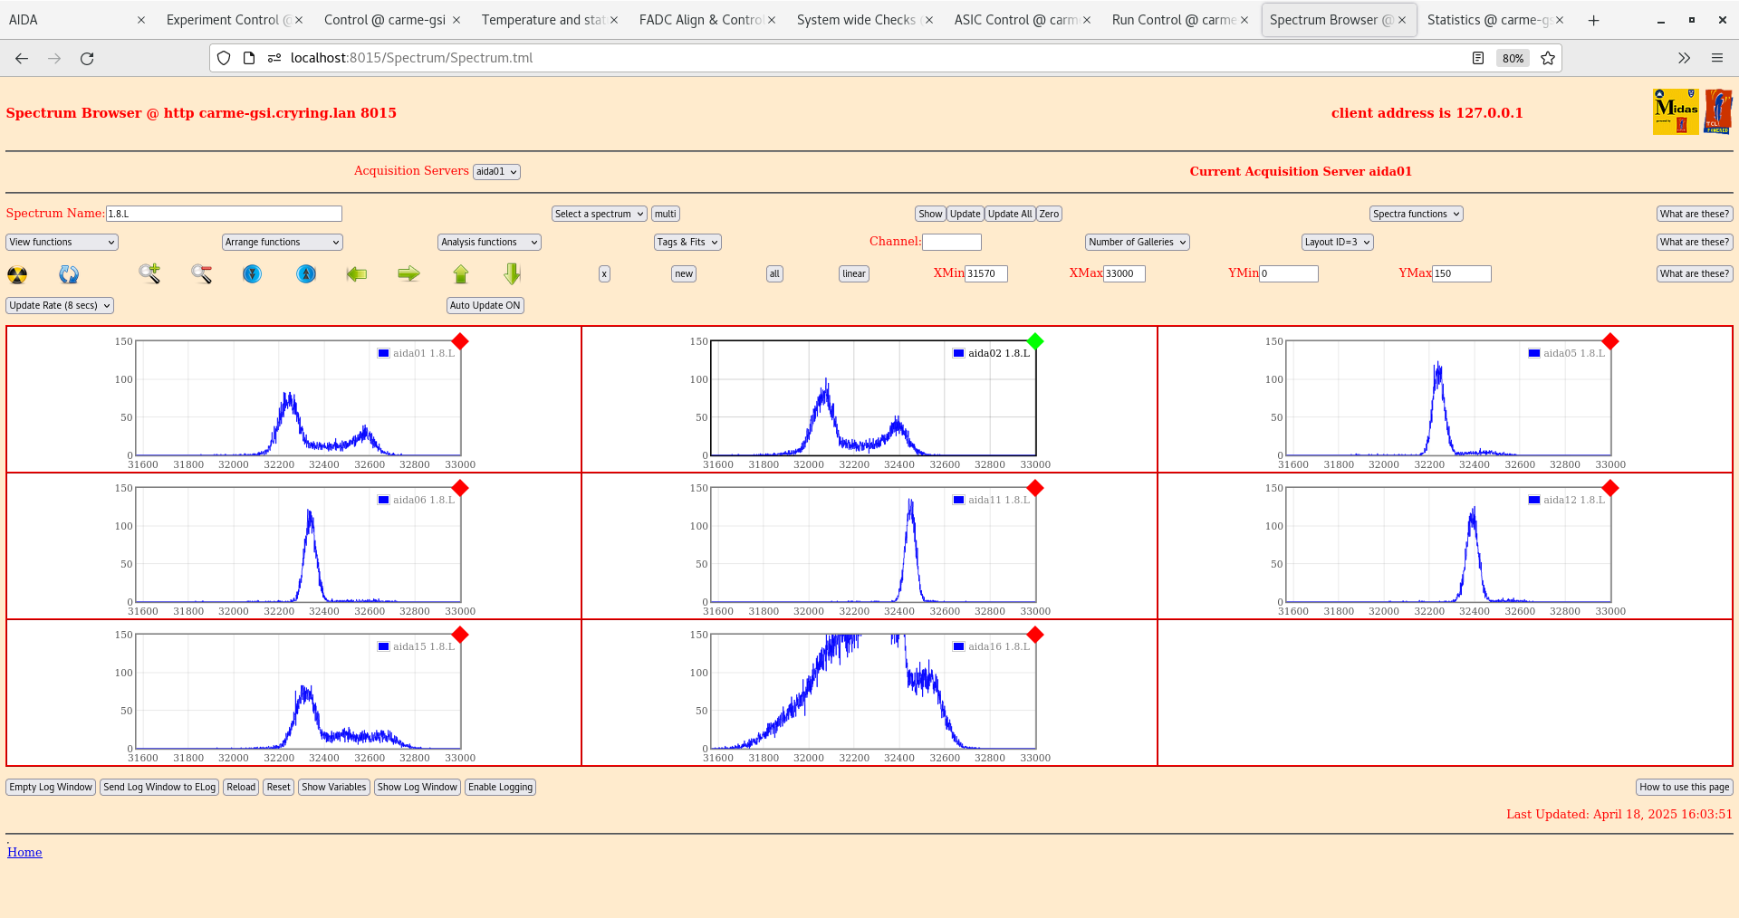Expand the Update Rate (8 secs) dropdown

[x=60, y=305]
